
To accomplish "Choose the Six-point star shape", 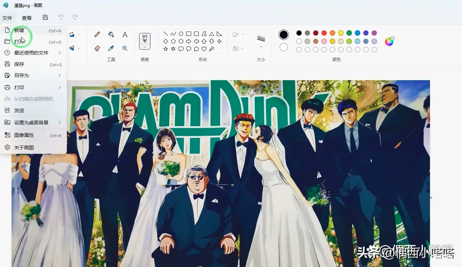I will [x=173, y=49].
